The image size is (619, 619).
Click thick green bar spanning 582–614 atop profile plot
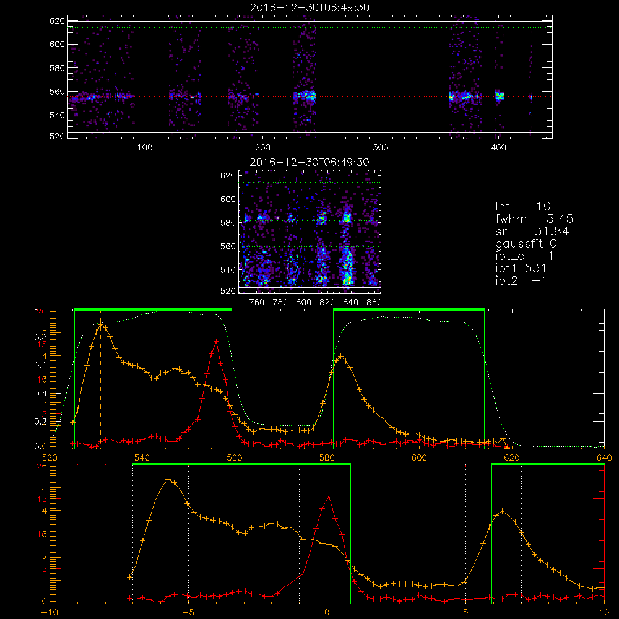(409, 309)
